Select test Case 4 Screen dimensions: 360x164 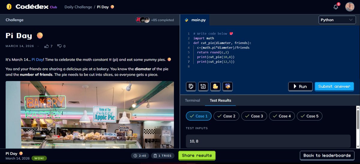pyautogui.click(x=282, y=116)
